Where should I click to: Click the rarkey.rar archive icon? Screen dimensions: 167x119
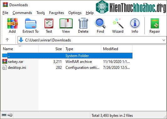click(x=5, y=61)
